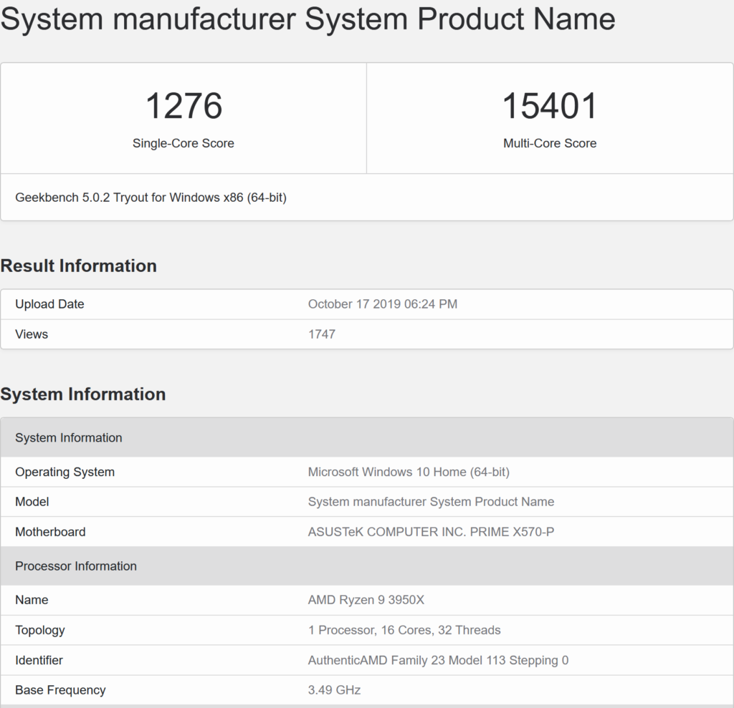The height and width of the screenshot is (708, 734).
Task: Click the processor 'Name' row label
Action: 32,599
